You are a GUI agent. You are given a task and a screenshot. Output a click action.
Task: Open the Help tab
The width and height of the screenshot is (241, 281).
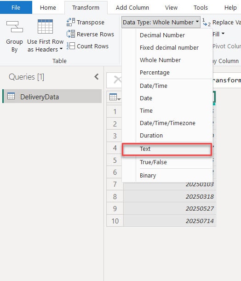click(230, 7)
